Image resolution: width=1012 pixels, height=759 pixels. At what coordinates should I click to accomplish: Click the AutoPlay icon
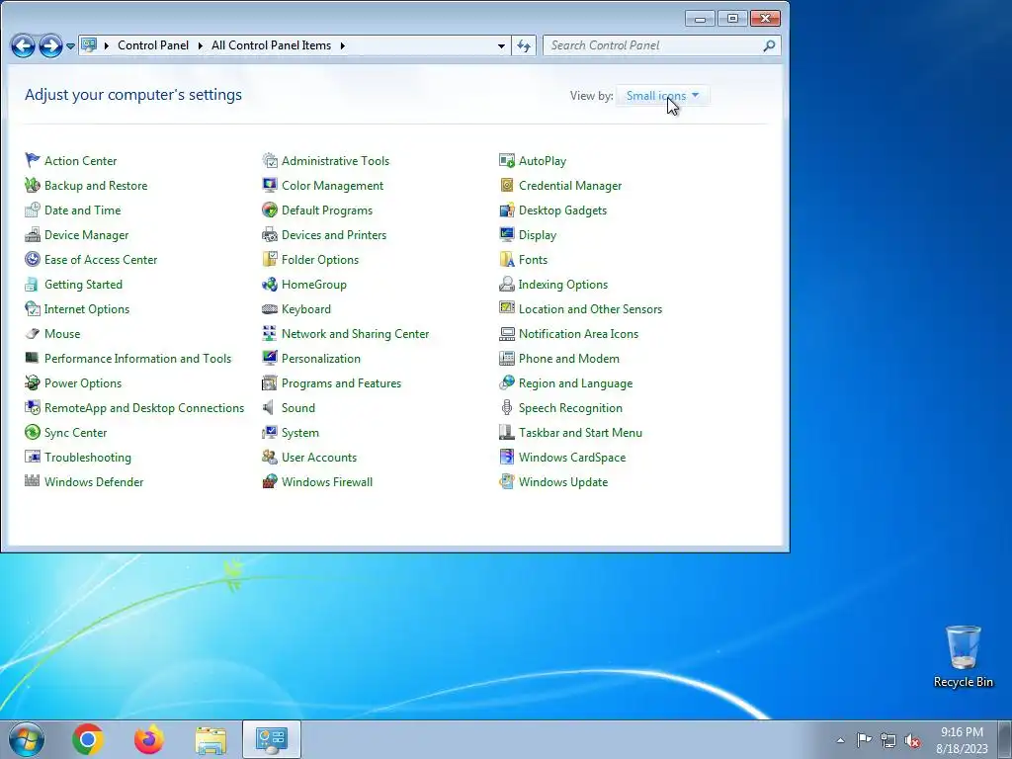pyautogui.click(x=507, y=160)
